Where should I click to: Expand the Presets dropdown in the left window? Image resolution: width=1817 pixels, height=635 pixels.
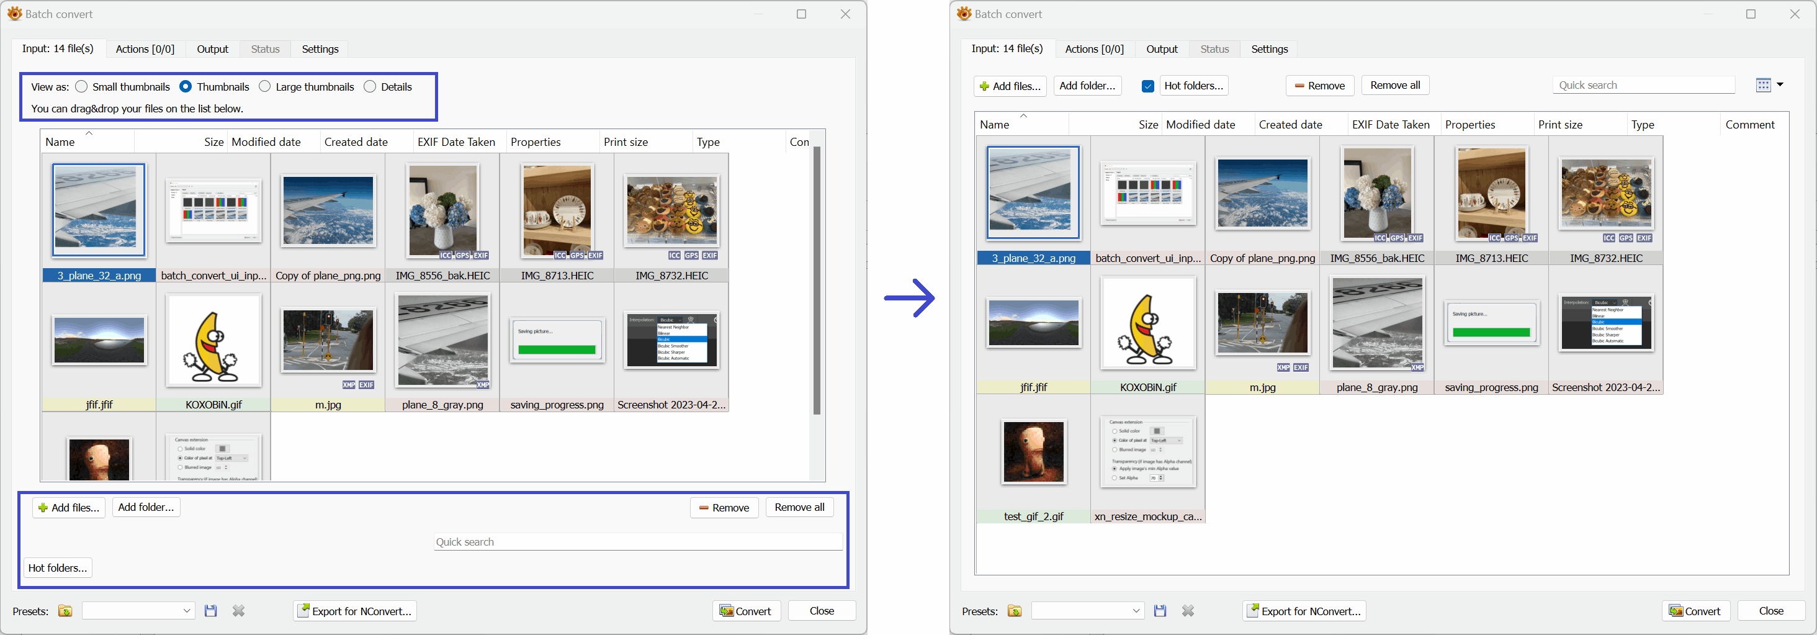pyautogui.click(x=186, y=611)
